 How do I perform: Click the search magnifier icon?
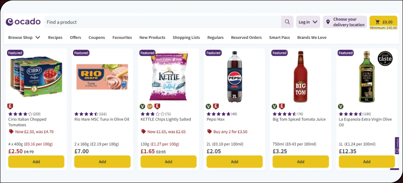(288, 22)
